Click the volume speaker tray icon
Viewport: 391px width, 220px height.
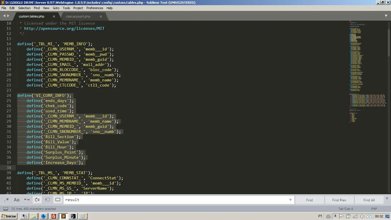(362, 216)
